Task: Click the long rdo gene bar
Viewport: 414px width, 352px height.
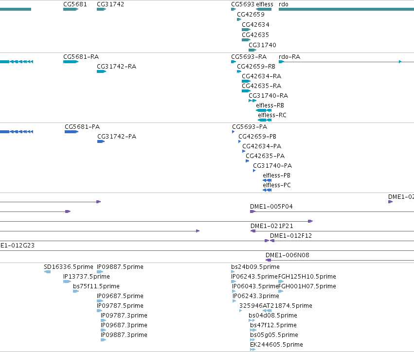Action: (x=346, y=10)
